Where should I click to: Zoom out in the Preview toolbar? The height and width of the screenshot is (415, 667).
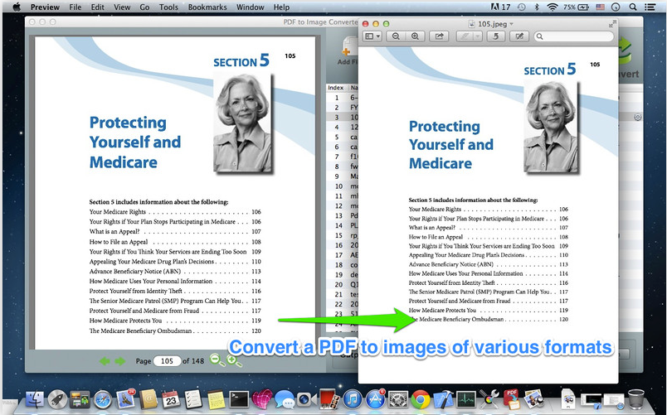(396, 36)
